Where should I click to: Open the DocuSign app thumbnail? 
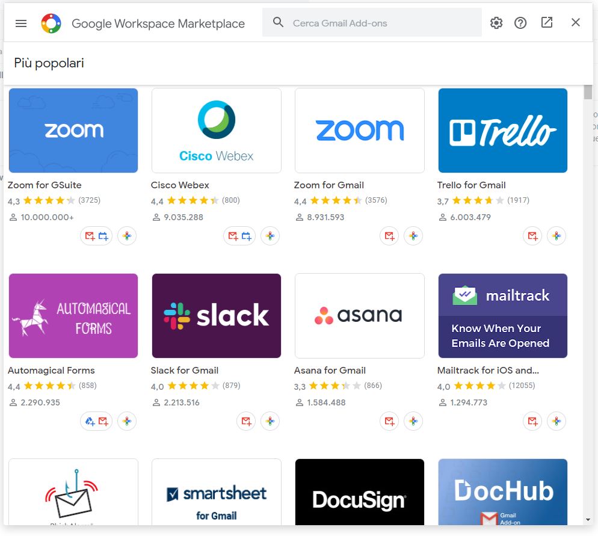pyautogui.click(x=360, y=492)
